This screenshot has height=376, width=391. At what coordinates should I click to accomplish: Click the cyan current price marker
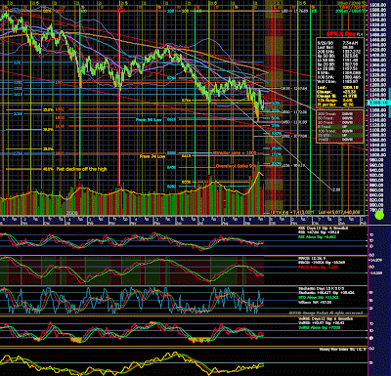pos(378,103)
